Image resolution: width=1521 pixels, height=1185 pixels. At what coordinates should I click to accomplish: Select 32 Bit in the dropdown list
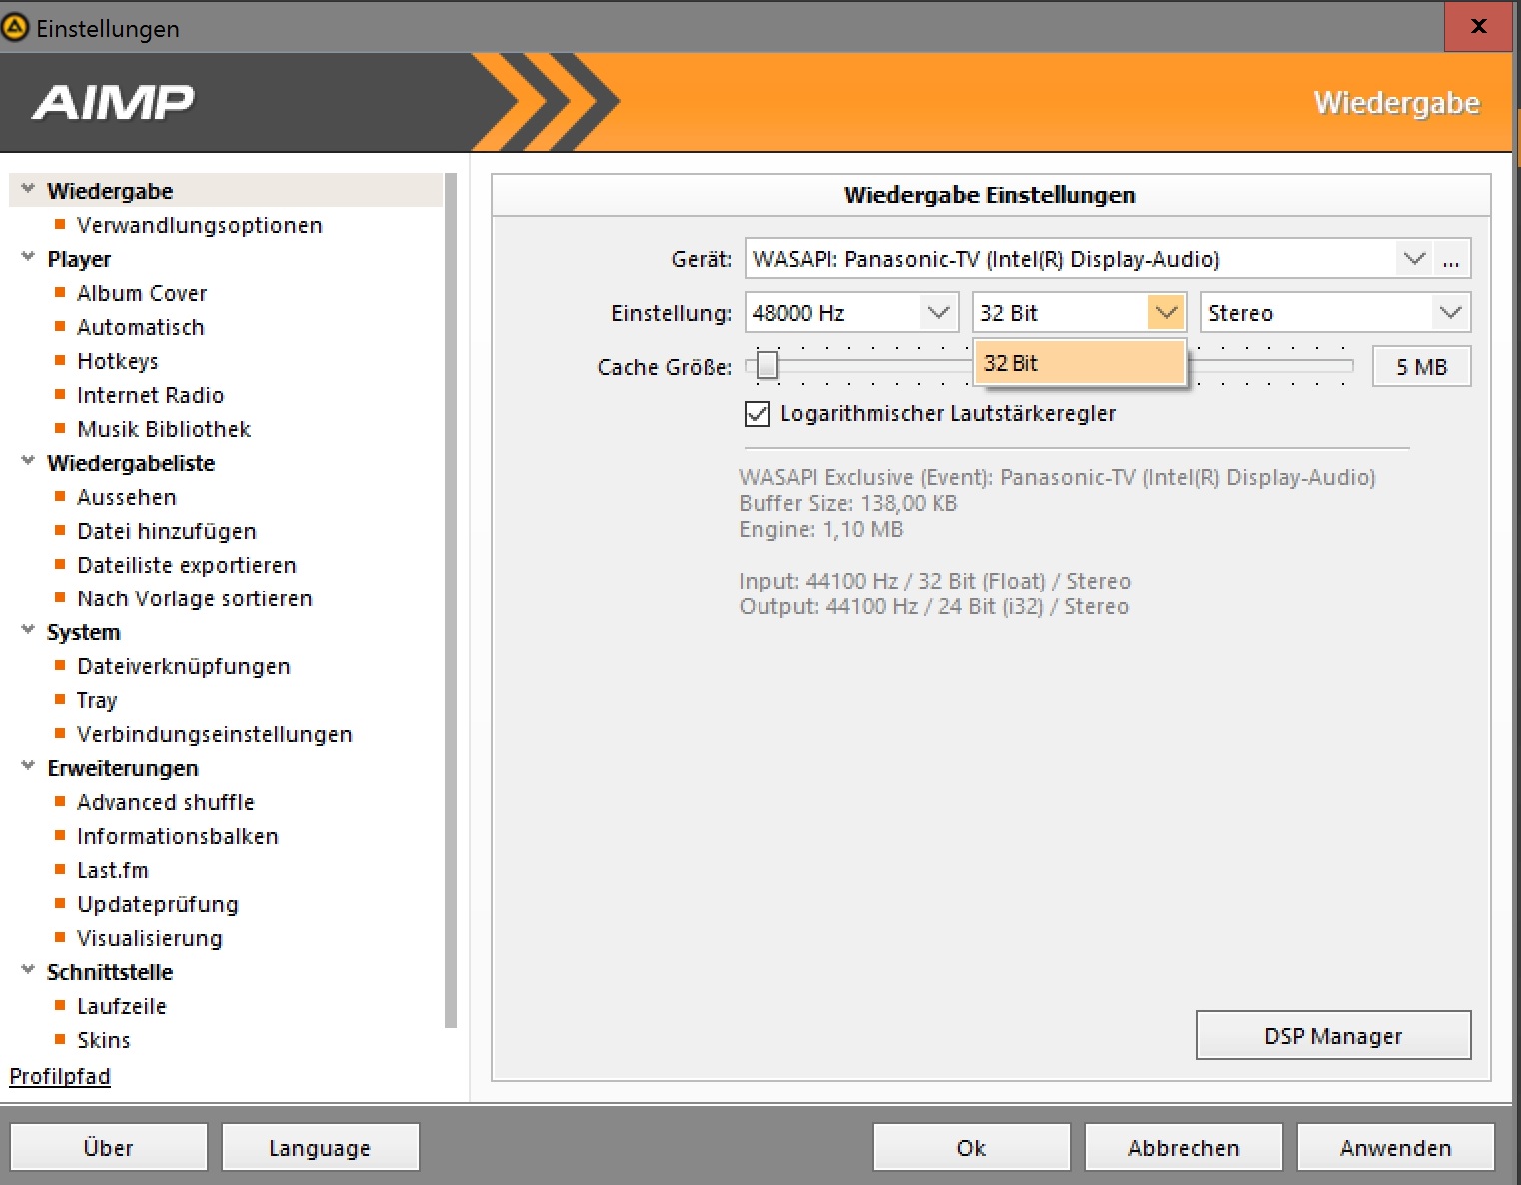[1079, 363]
